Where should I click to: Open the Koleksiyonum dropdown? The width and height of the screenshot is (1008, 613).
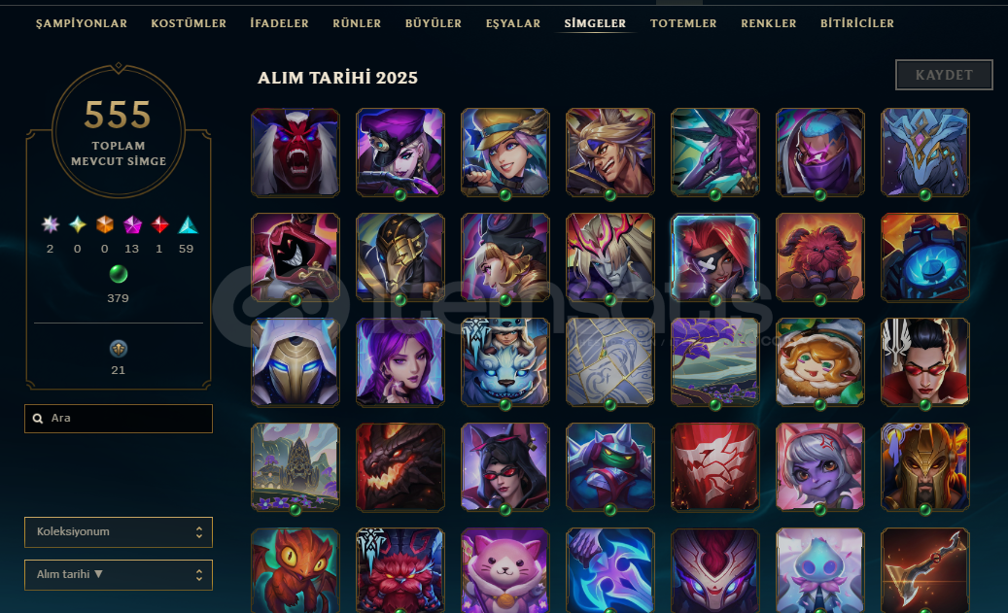(119, 532)
